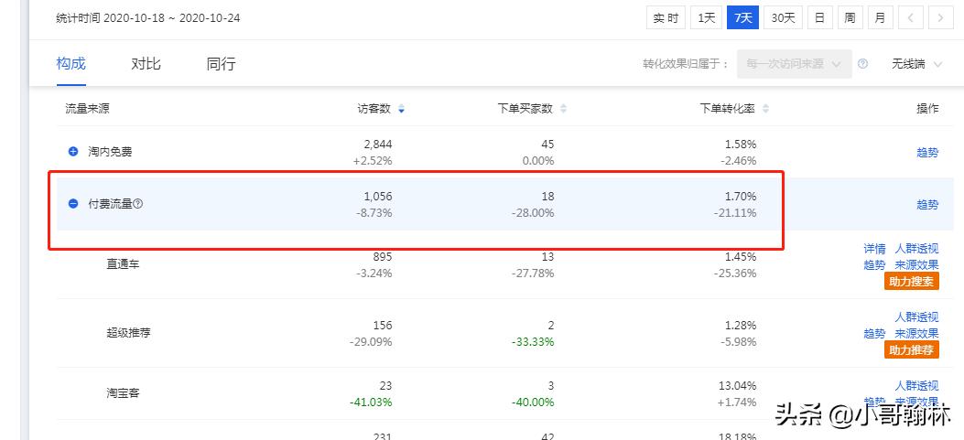Switch to the 同行 tab

[x=221, y=63]
